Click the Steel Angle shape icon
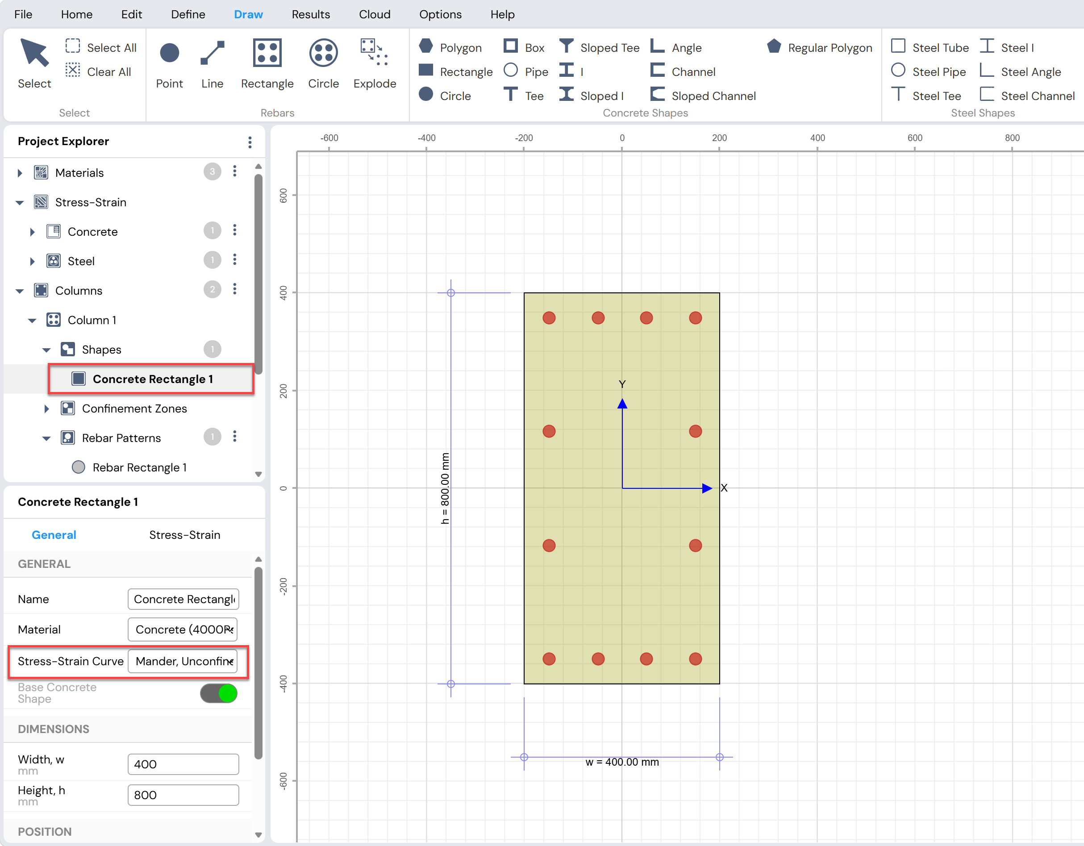This screenshot has width=1084, height=846. pos(987,71)
